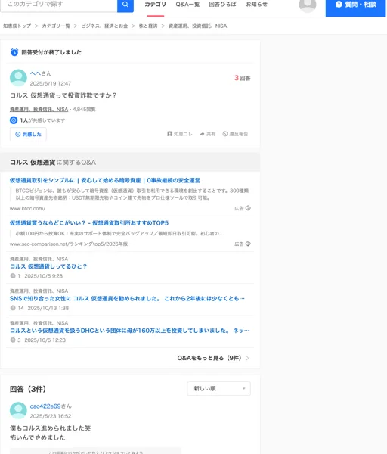Open the コルス 仮想通貨しってるひと？ question
This screenshot has width=387, height=454.
point(48,266)
